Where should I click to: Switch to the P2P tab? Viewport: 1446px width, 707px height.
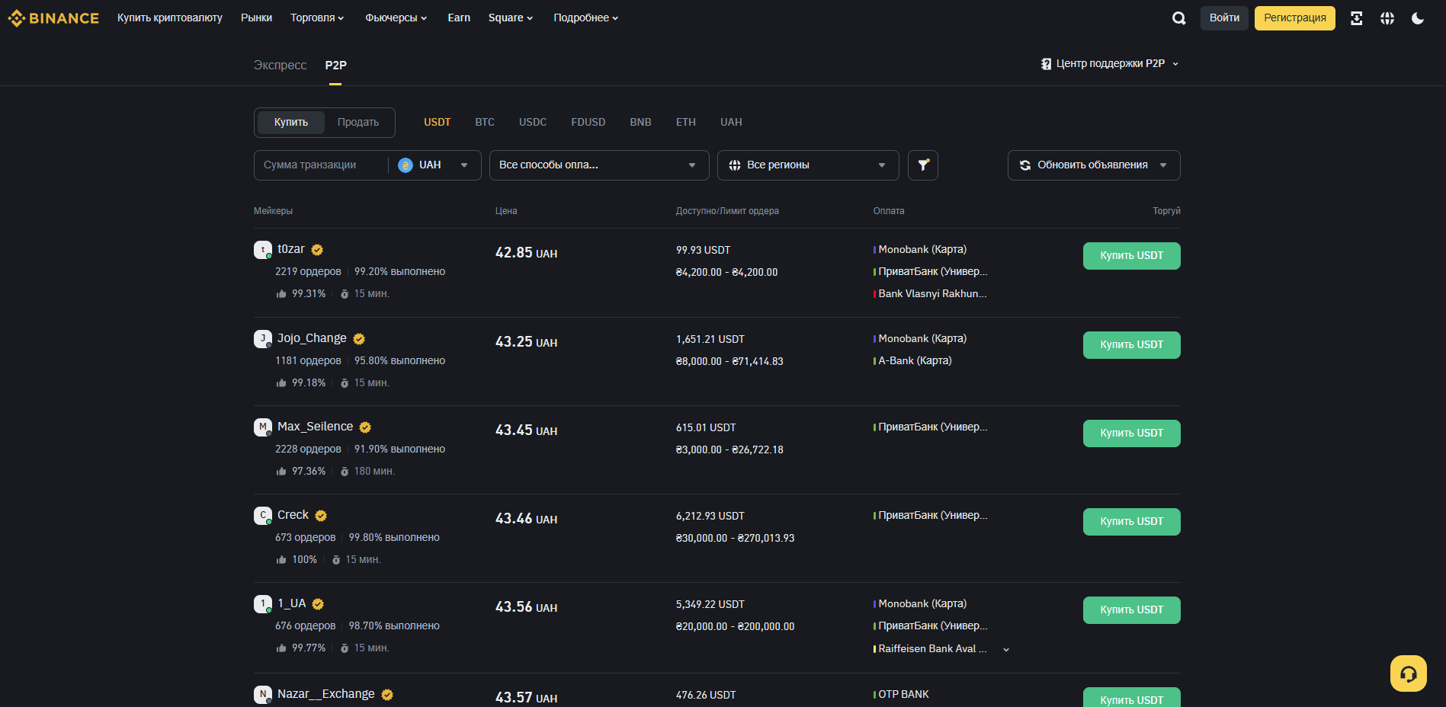point(335,66)
